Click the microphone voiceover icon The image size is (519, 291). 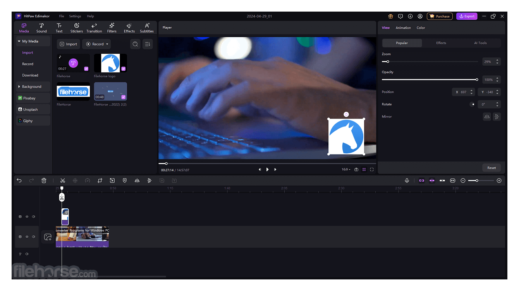coord(407,180)
